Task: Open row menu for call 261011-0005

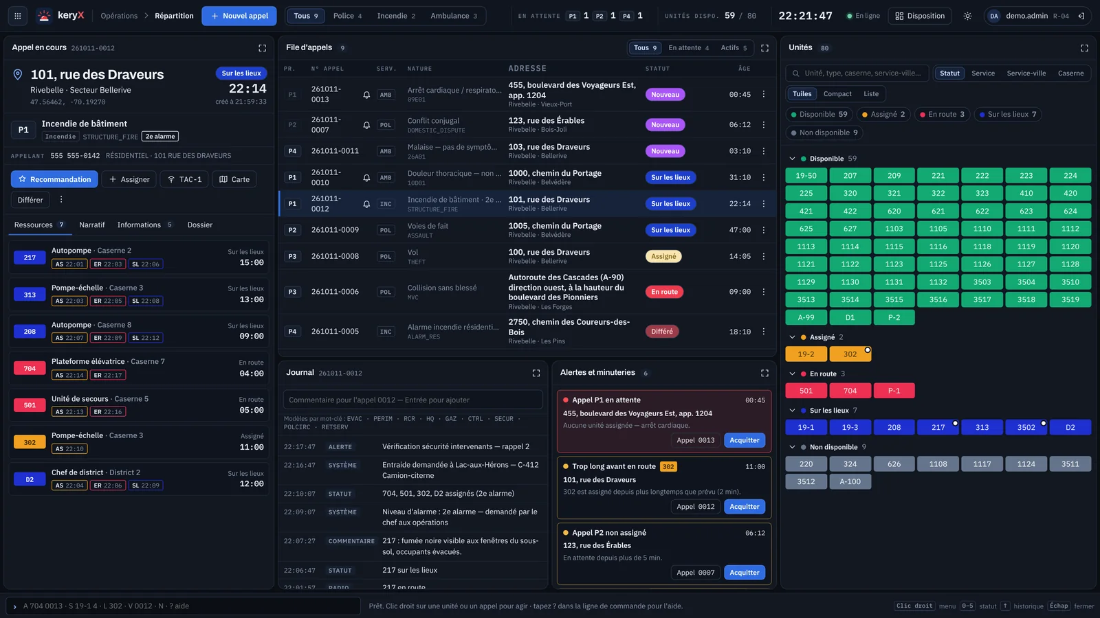Action: click(x=763, y=331)
